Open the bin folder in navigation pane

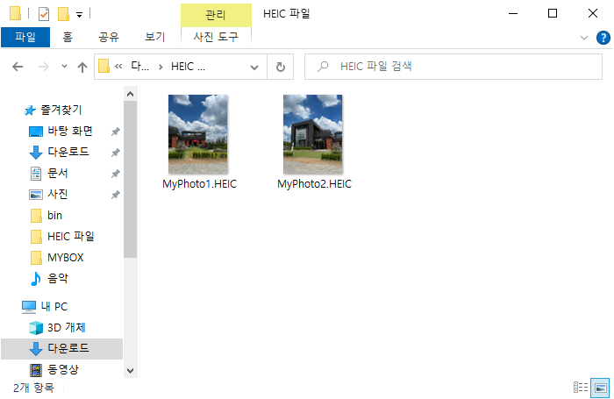point(54,216)
